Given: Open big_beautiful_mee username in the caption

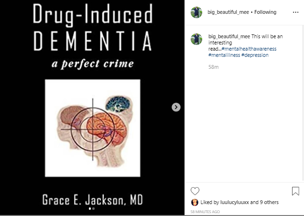Looking at the screenshot, I should [229, 36].
